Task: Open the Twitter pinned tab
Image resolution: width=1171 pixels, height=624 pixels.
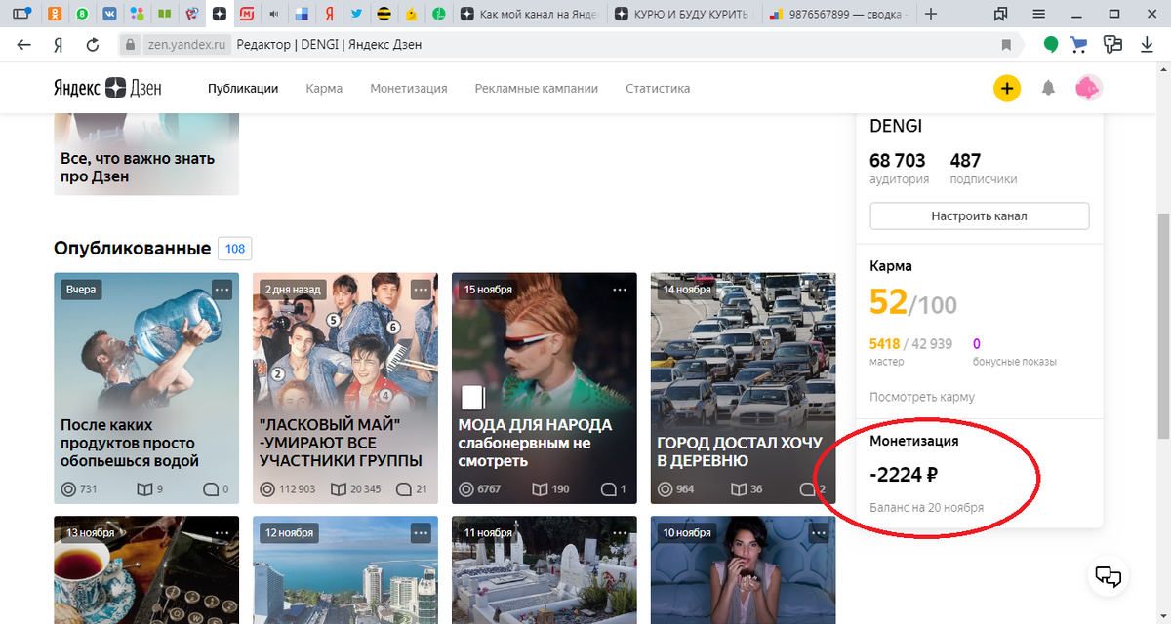Action: coord(357,15)
